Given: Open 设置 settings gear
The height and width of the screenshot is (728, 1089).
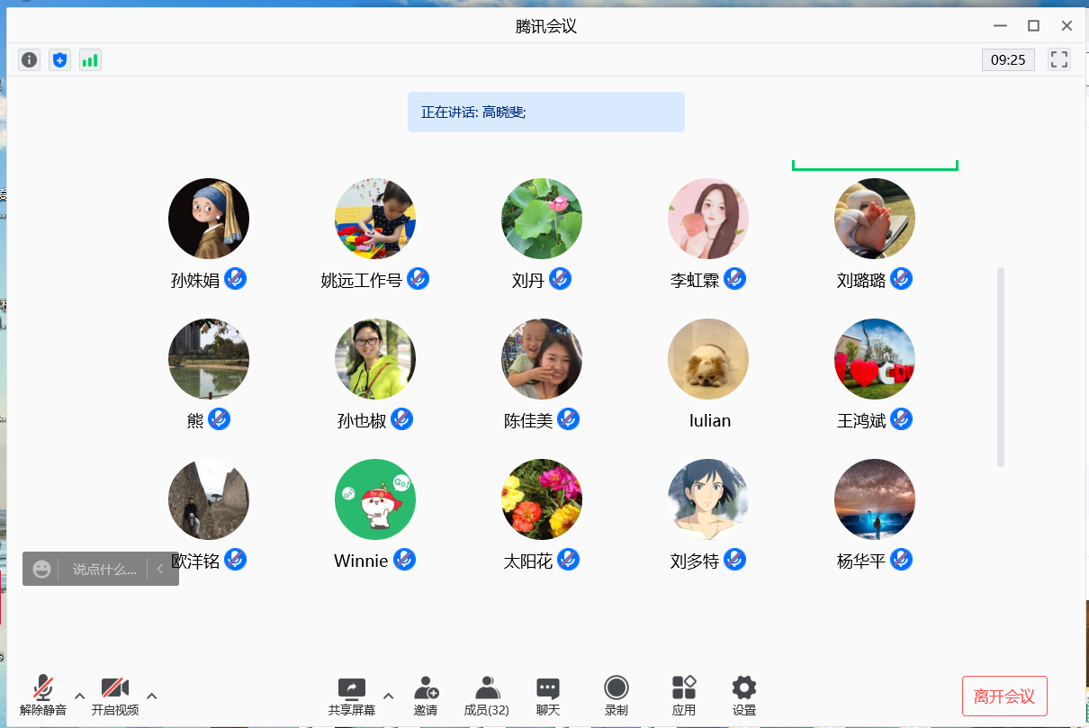Looking at the screenshot, I should click(x=744, y=696).
